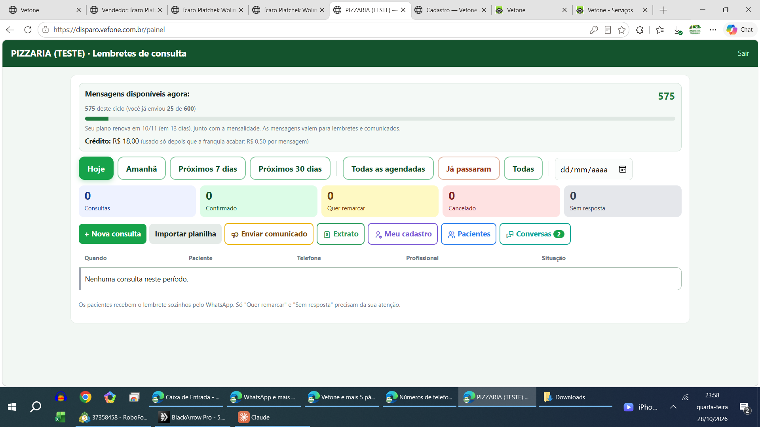Screen dimensions: 760x427
Task: Open the password key icon in address bar
Action: click(x=593, y=30)
